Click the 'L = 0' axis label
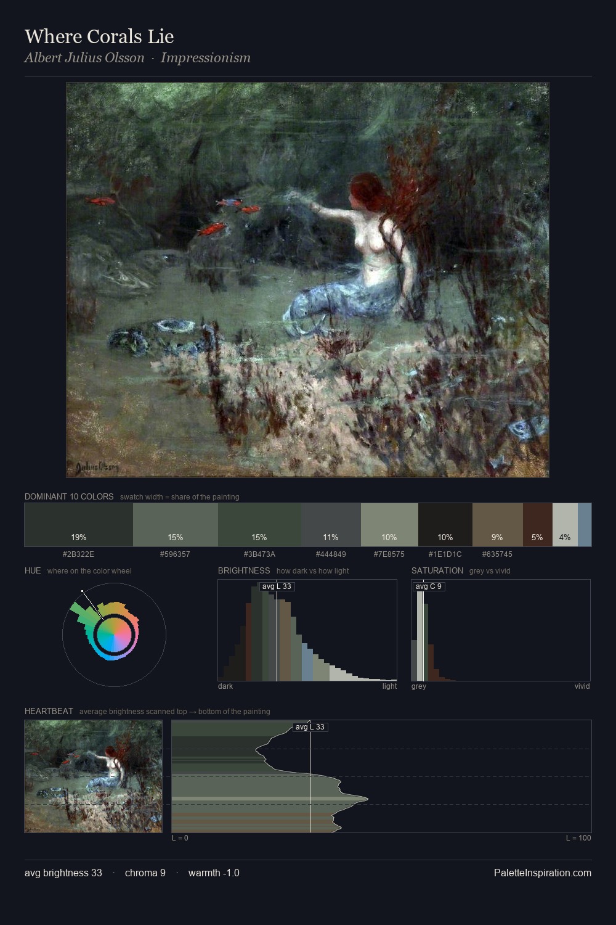 click(180, 837)
